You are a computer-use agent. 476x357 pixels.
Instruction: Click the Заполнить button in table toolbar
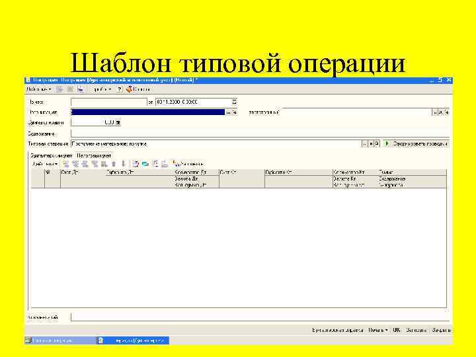tap(188, 164)
